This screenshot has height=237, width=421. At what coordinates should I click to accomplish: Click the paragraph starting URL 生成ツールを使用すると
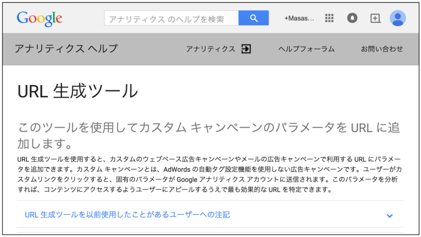(x=210, y=174)
